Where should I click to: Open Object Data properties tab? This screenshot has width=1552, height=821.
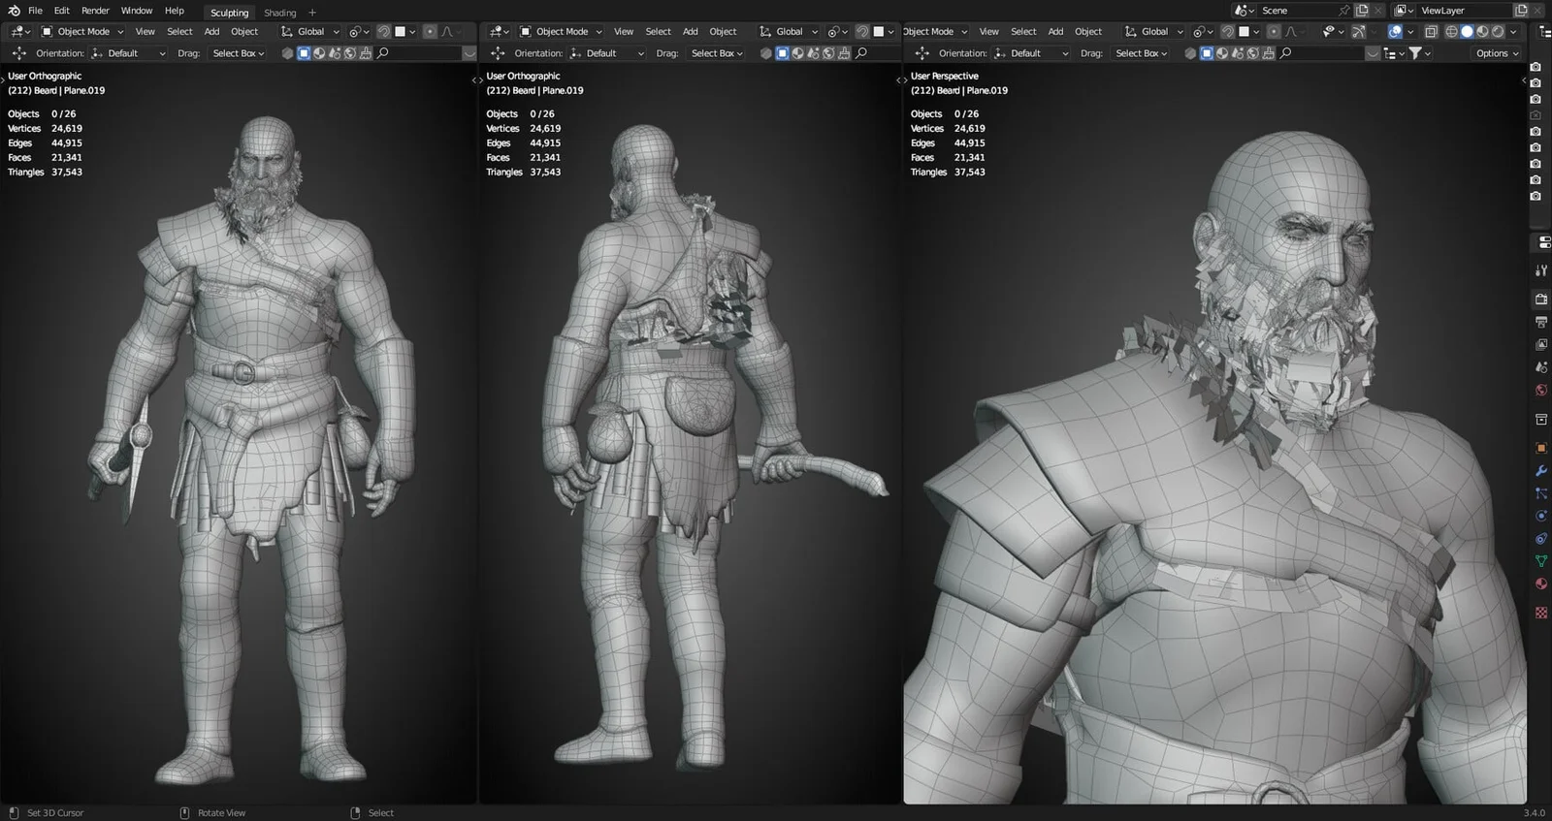click(1541, 561)
